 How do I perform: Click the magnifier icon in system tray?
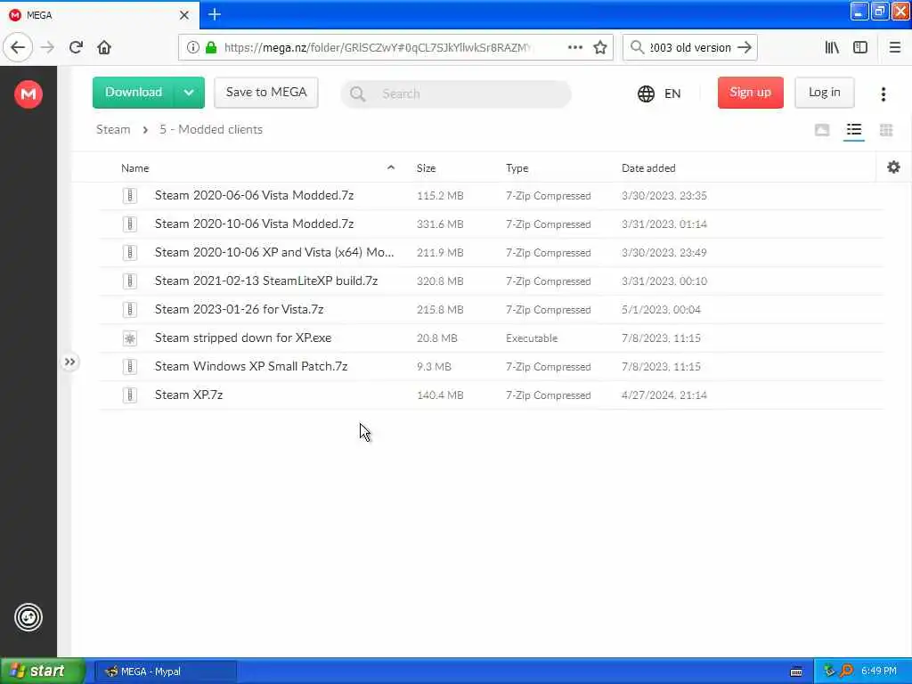click(846, 671)
